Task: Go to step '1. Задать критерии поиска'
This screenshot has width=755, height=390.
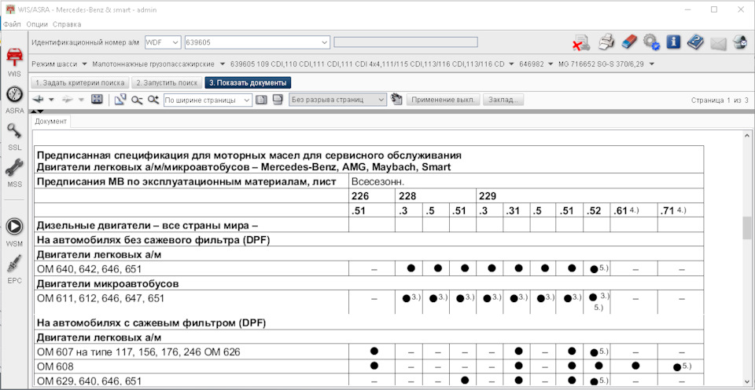Action: coord(80,82)
